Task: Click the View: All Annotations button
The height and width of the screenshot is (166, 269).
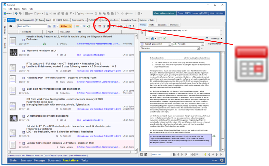Action: [164, 13]
